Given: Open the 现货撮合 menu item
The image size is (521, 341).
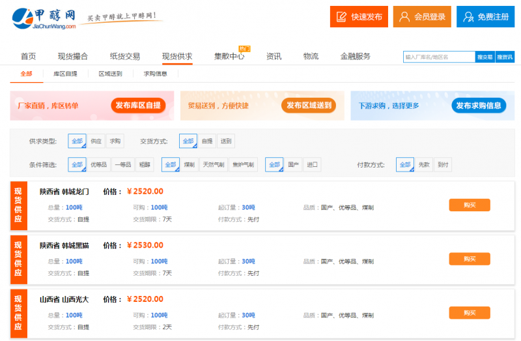Looking at the screenshot, I should point(73,56).
